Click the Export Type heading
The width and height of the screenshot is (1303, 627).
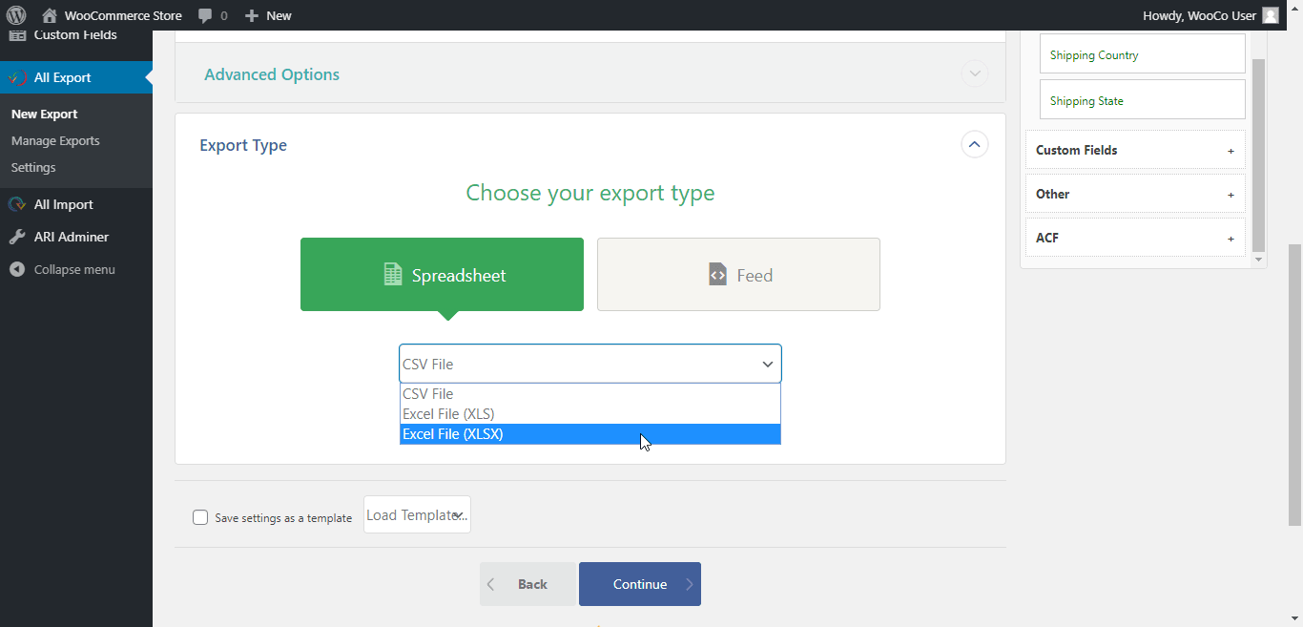click(x=243, y=145)
